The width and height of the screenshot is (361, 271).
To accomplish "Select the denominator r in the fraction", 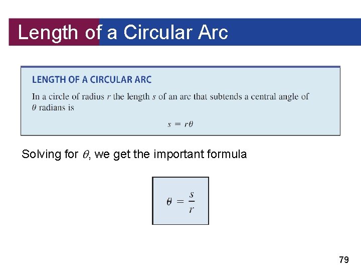I will pos(192,209).
